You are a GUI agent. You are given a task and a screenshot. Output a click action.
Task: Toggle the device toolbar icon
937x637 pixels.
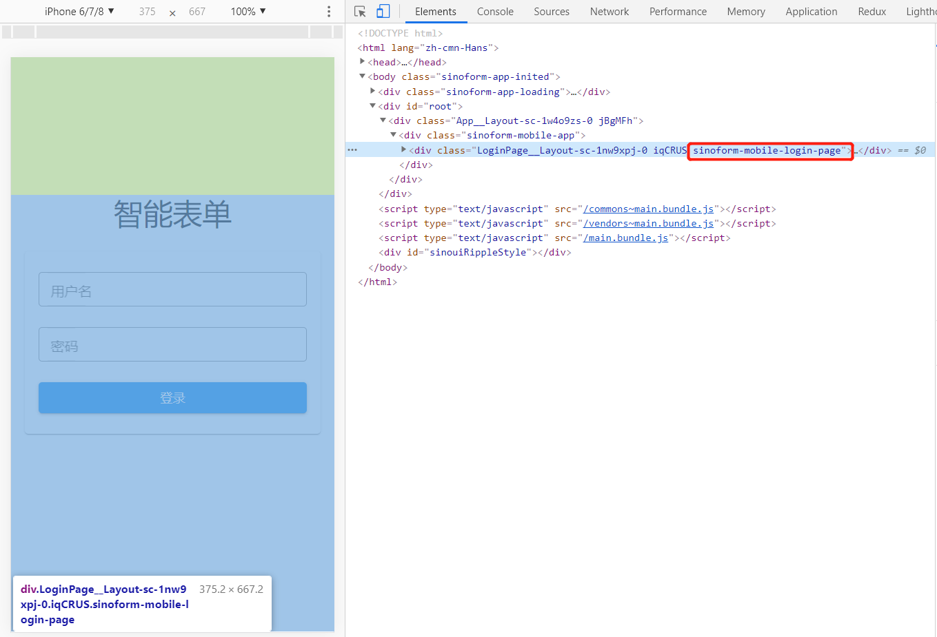[x=383, y=12]
